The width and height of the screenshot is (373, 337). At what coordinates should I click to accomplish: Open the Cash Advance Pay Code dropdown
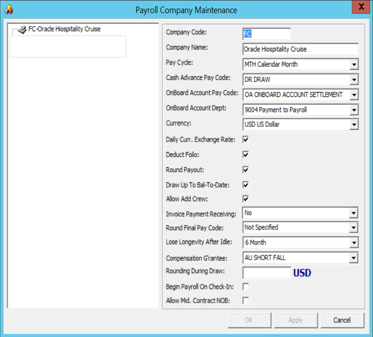click(354, 80)
